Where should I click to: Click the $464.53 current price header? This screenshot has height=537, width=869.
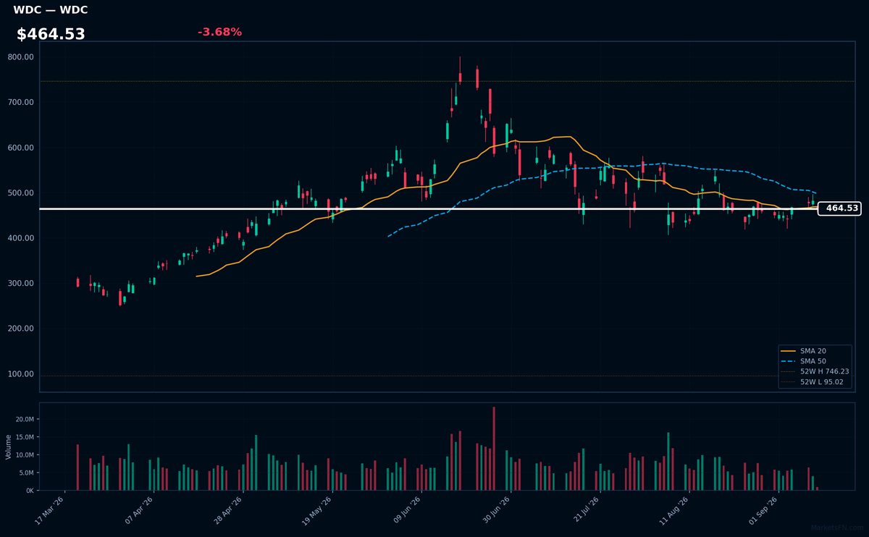coord(51,34)
